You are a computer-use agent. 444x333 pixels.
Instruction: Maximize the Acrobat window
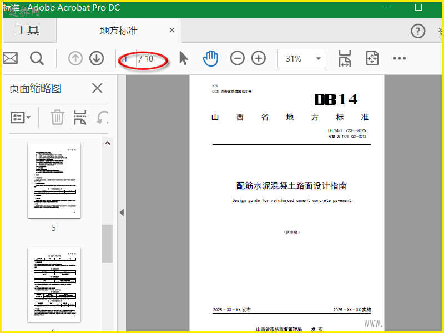coord(418,7)
